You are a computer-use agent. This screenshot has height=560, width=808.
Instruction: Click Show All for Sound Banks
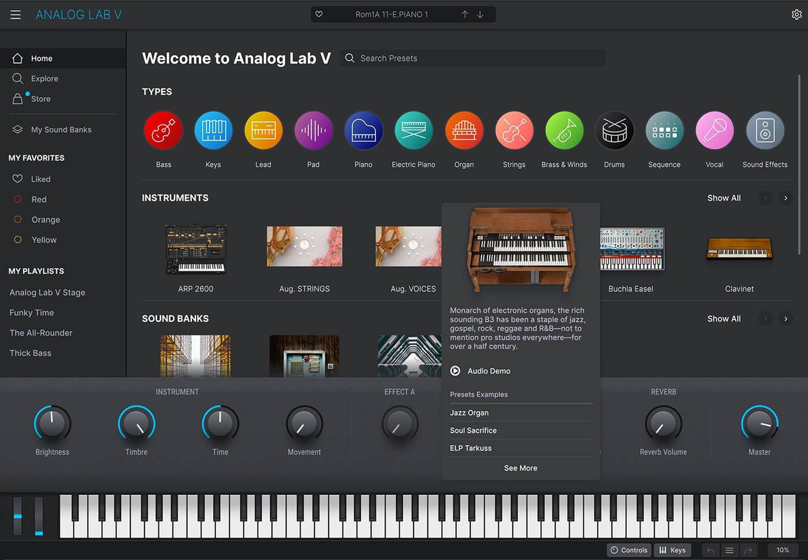point(724,318)
